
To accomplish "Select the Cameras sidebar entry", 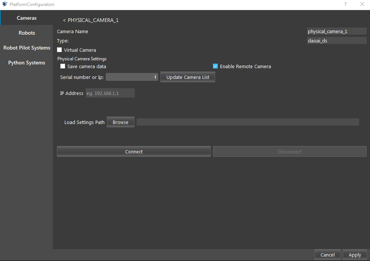I will click(26, 18).
